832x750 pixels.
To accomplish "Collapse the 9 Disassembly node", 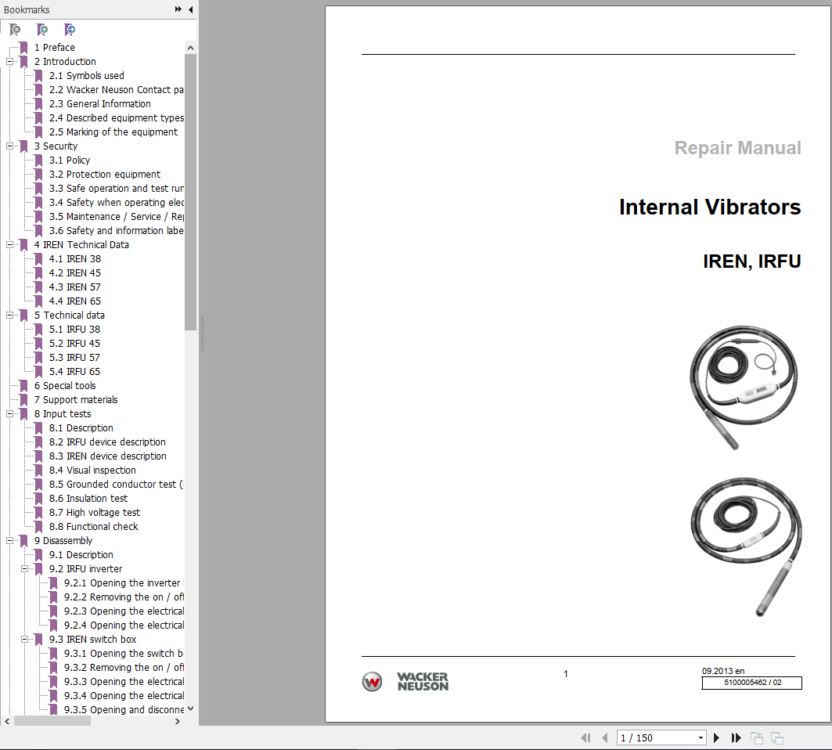I will click(x=9, y=541).
